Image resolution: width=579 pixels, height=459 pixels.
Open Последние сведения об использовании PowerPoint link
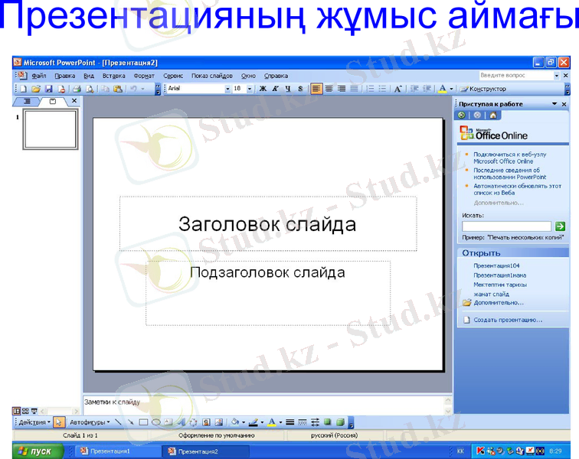pyautogui.click(x=509, y=174)
